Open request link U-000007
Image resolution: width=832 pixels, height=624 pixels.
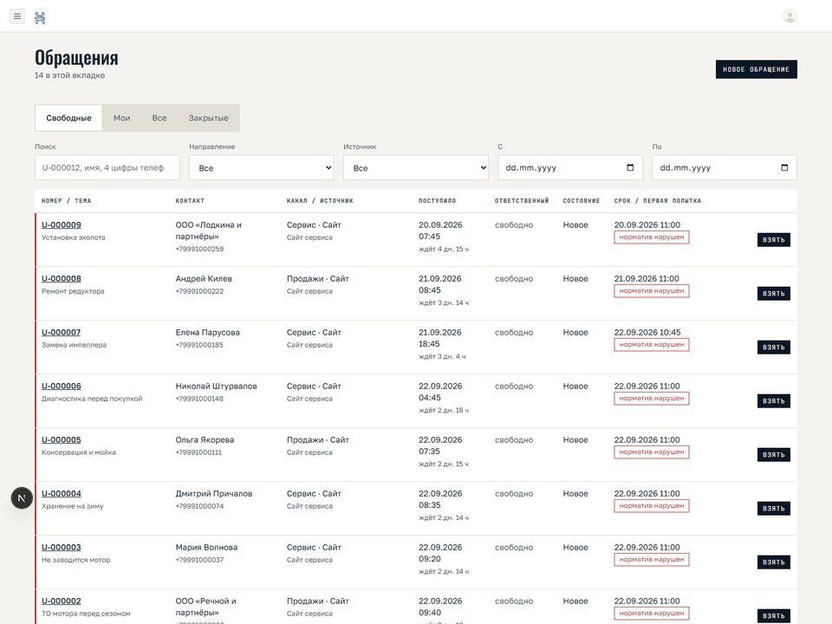click(62, 332)
